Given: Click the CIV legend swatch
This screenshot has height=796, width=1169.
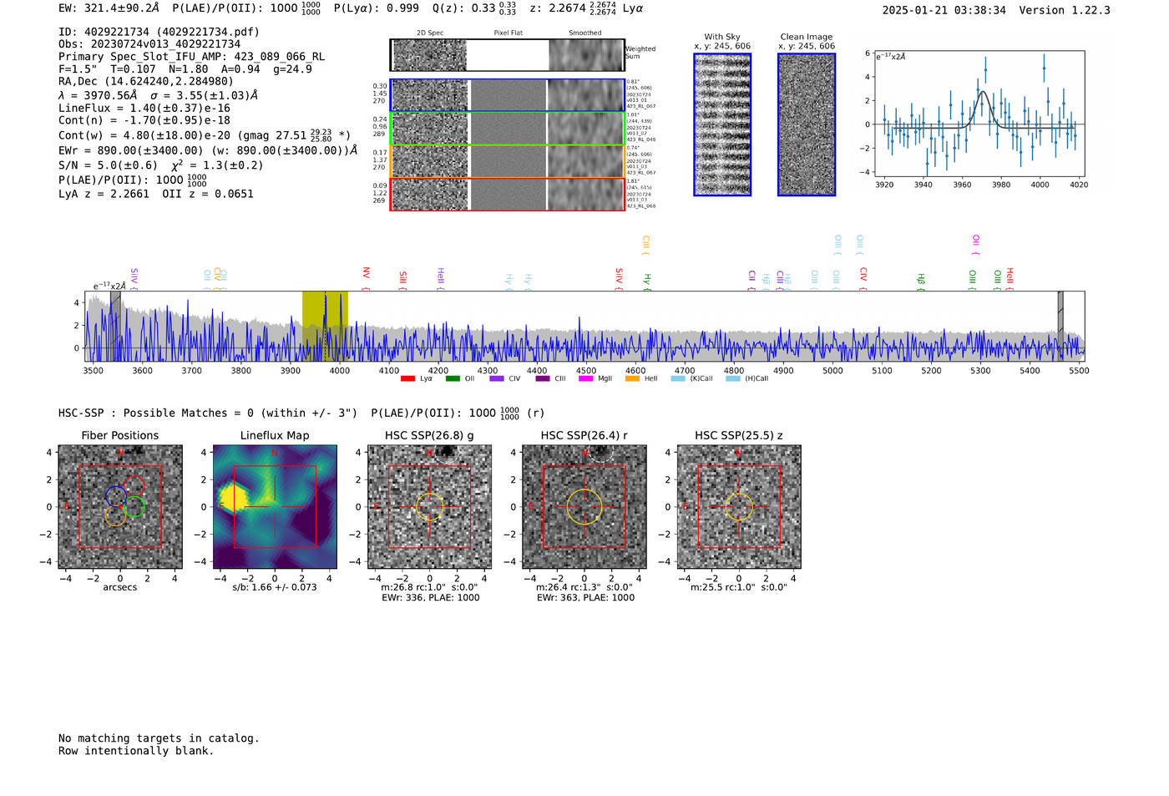Looking at the screenshot, I should coord(497,378).
